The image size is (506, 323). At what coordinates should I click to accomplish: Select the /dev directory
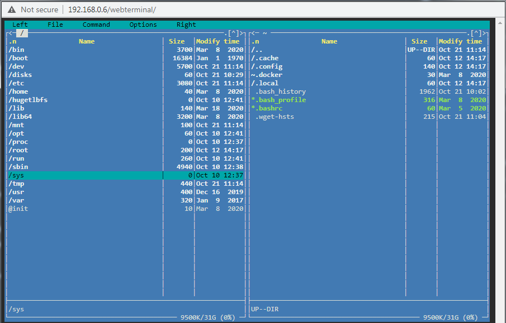coord(126,66)
